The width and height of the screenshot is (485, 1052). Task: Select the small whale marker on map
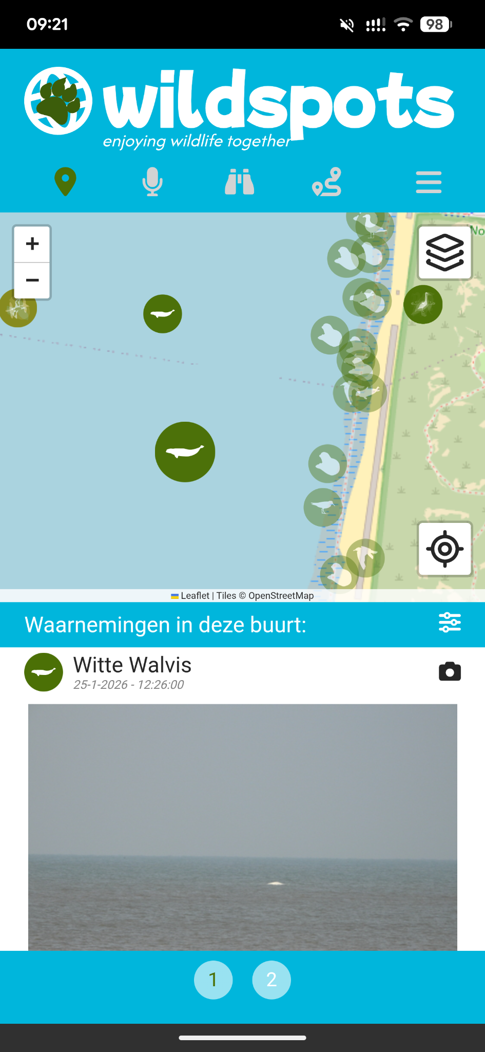(163, 314)
